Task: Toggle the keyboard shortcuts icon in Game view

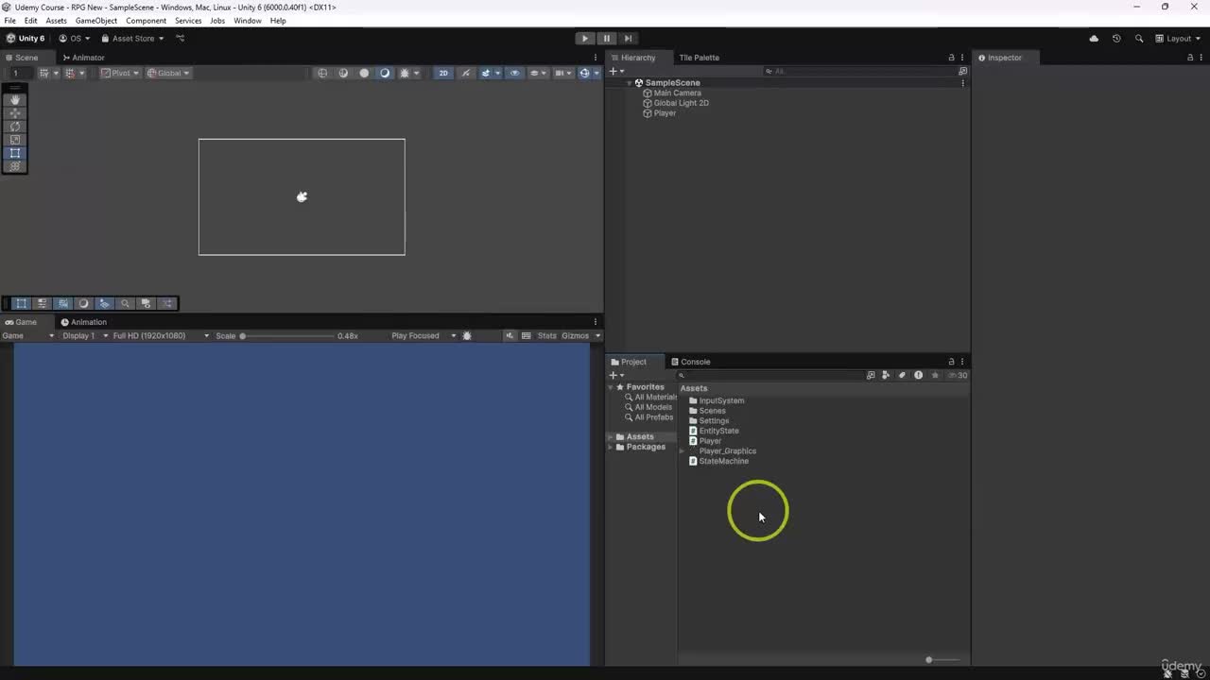Action: pos(526,335)
